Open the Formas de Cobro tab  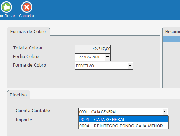pyautogui.click(x=28, y=31)
